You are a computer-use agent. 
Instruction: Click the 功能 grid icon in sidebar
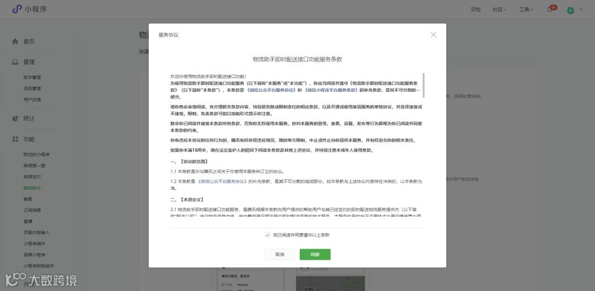tap(15, 139)
